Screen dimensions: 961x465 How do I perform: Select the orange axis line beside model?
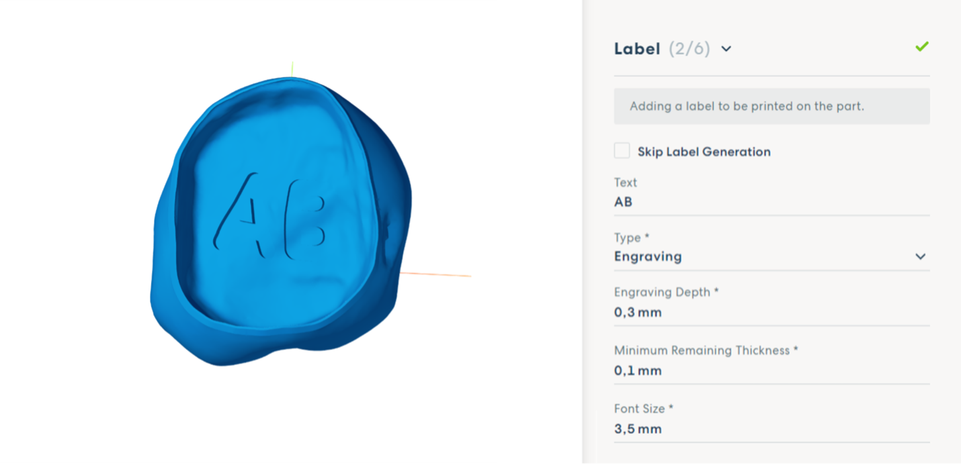(x=435, y=274)
